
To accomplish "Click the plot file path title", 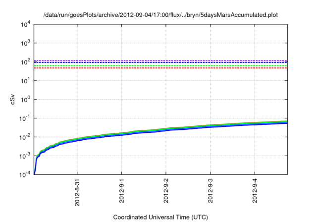I will [160, 15].
